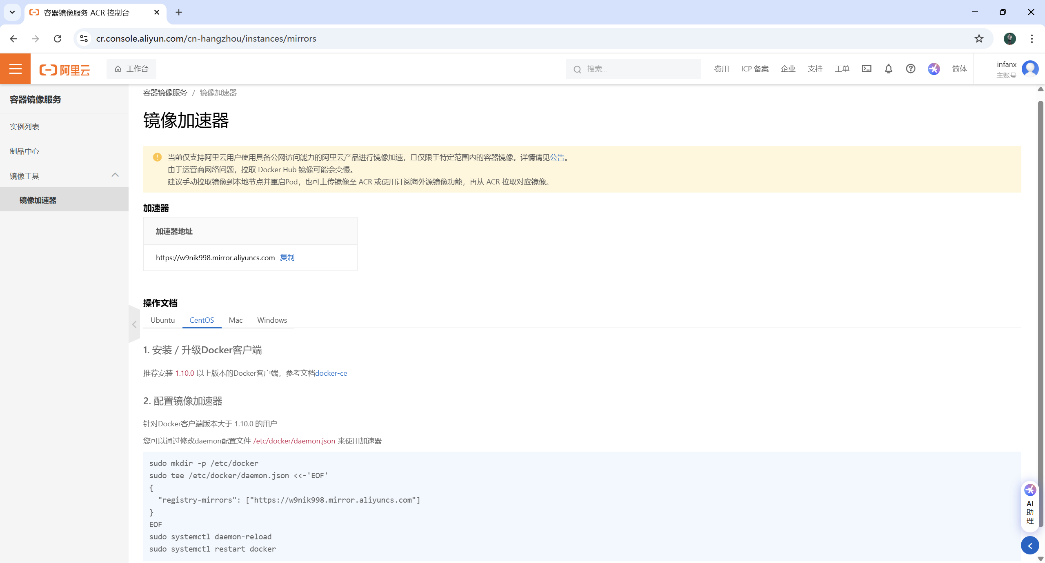Open the help question mark icon
Viewport: 1045px width, 563px height.
tap(910, 69)
